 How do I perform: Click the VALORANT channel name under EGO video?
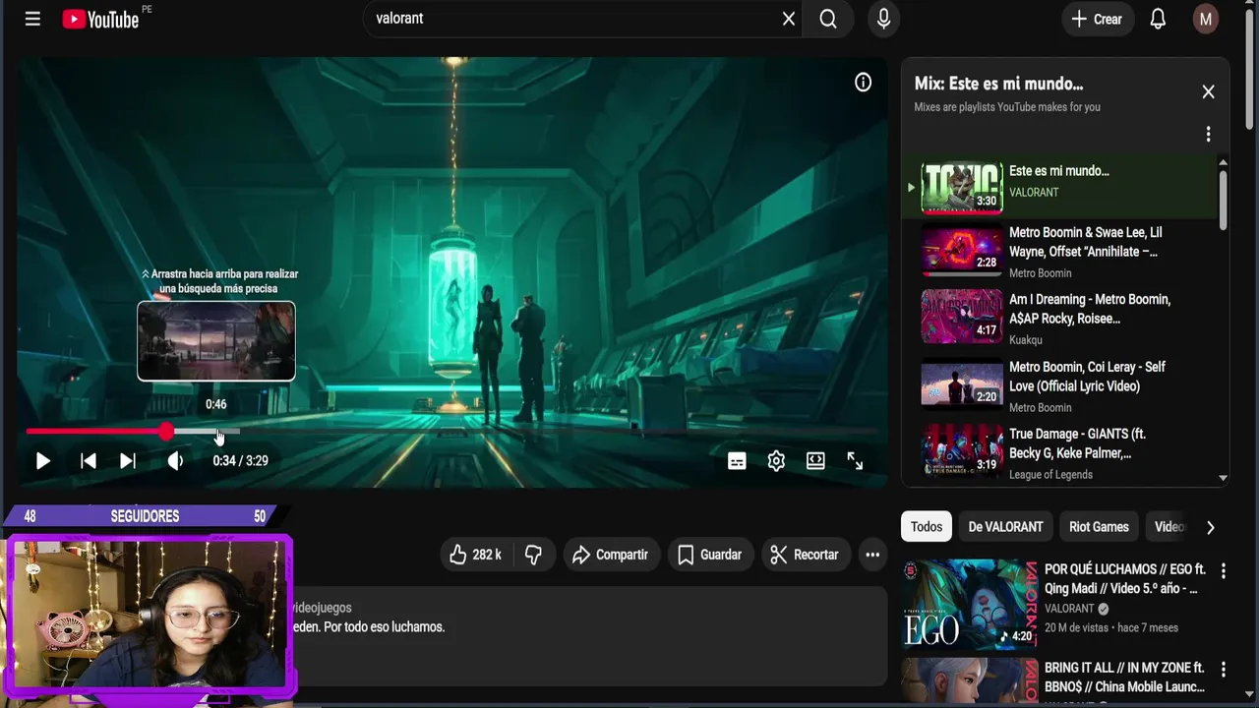(1069, 609)
